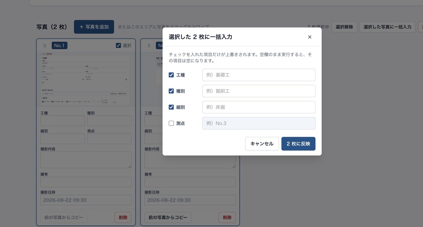Click the No.1 badge on first photo card
Viewport: 423px width, 227px height.
59,45
